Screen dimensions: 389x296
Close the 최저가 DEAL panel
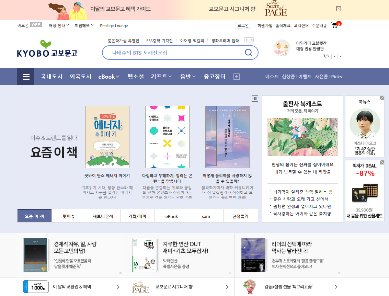pos(382,162)
